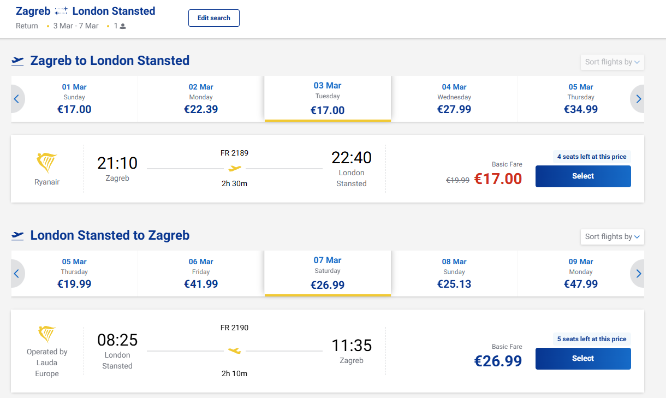This screenshot has width=666, height=398.
Task: Select the 04 Mar Wednesday outbound date
Action: click(454, 99)
